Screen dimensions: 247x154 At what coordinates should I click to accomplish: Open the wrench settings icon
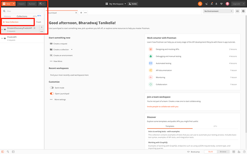[212, 4]
